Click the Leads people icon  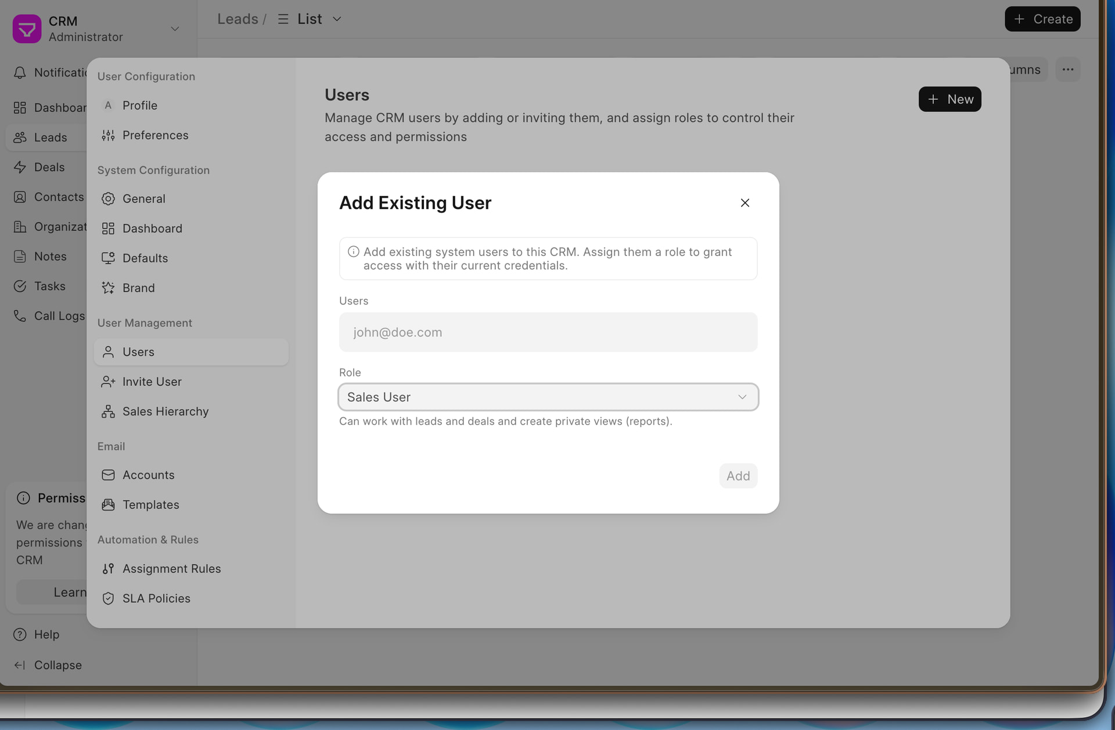[x=20, y=138]
